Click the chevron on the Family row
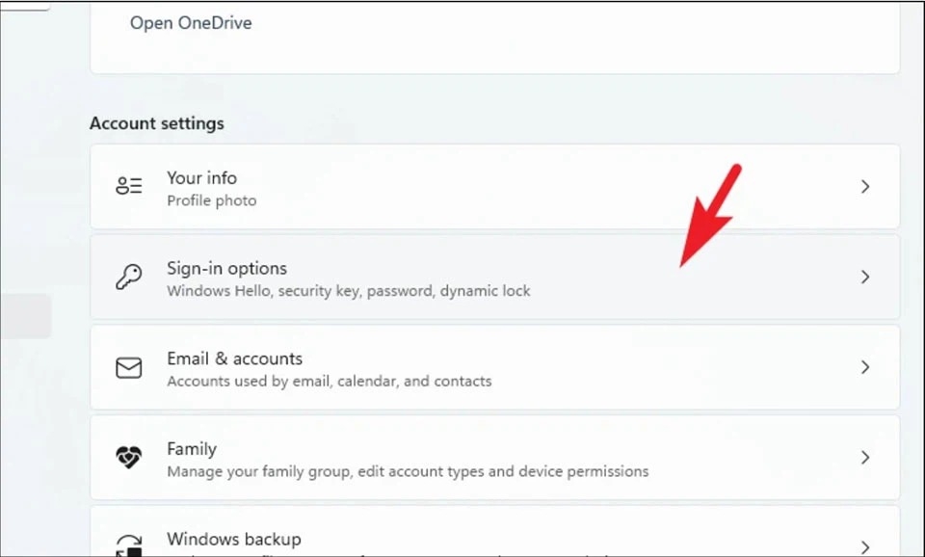This screenshot has height=557, width=925. click(x=865, y=458)
